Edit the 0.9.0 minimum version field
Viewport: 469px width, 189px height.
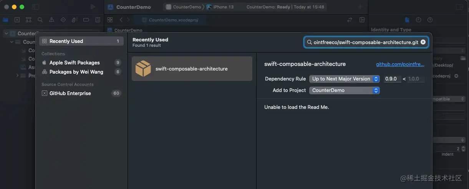coord(392,79)
